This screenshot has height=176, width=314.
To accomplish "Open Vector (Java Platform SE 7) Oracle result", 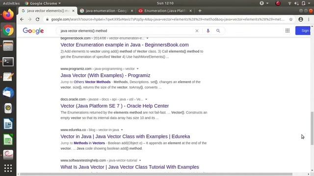I will pyautogui.click(x=114, y=106).
